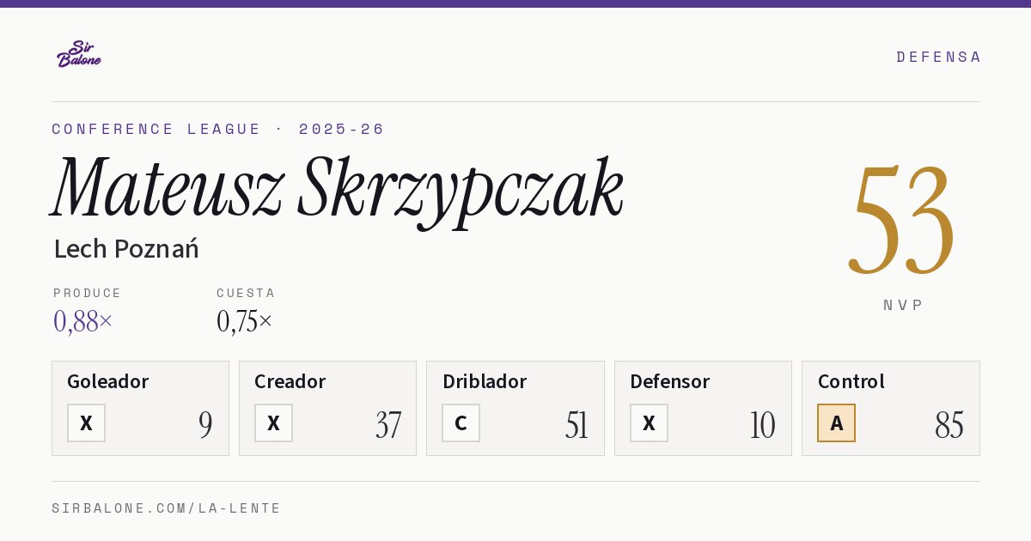Select the X grade badge under Defensor
Image resolution: width=1031 pixels, height=541 pixels.
[650, 423]
